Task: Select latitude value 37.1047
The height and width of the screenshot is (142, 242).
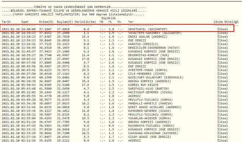Action: pos(45,29)
